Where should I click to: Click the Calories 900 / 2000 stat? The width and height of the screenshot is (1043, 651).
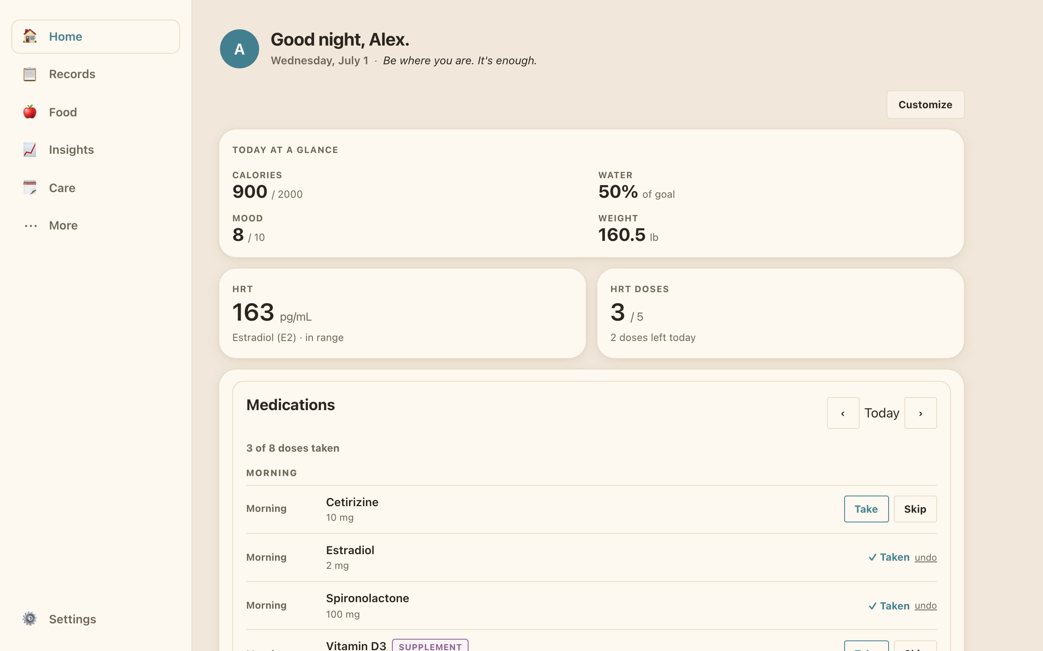[267, 186]
